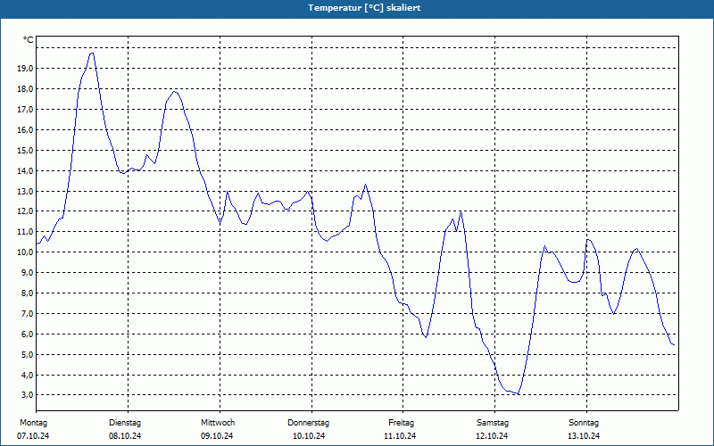Click the 14,0 y-axis label
This screenshot has width=714, height=446.
pyautogui.click(x=25, y=170)
